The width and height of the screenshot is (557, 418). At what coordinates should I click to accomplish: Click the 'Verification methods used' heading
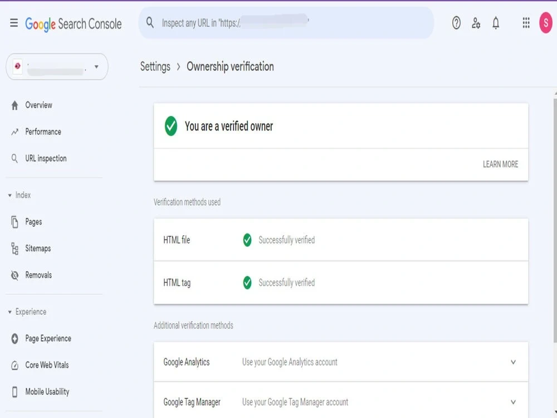click(x=187, y=202)
